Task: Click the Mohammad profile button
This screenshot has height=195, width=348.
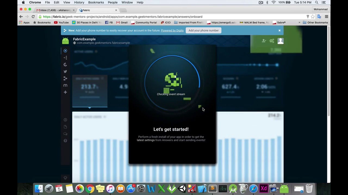Action: (321, 9)
